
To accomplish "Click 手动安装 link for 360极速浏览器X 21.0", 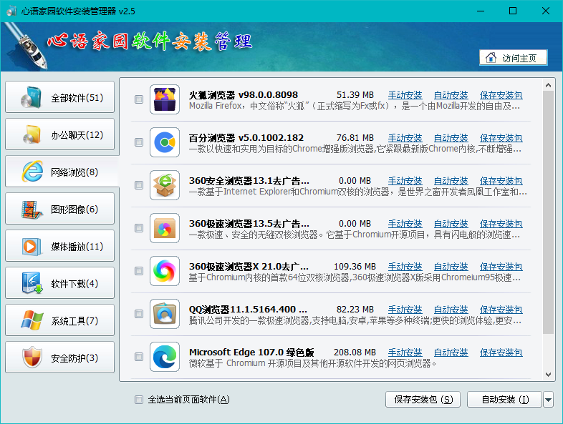I will 405,267.
